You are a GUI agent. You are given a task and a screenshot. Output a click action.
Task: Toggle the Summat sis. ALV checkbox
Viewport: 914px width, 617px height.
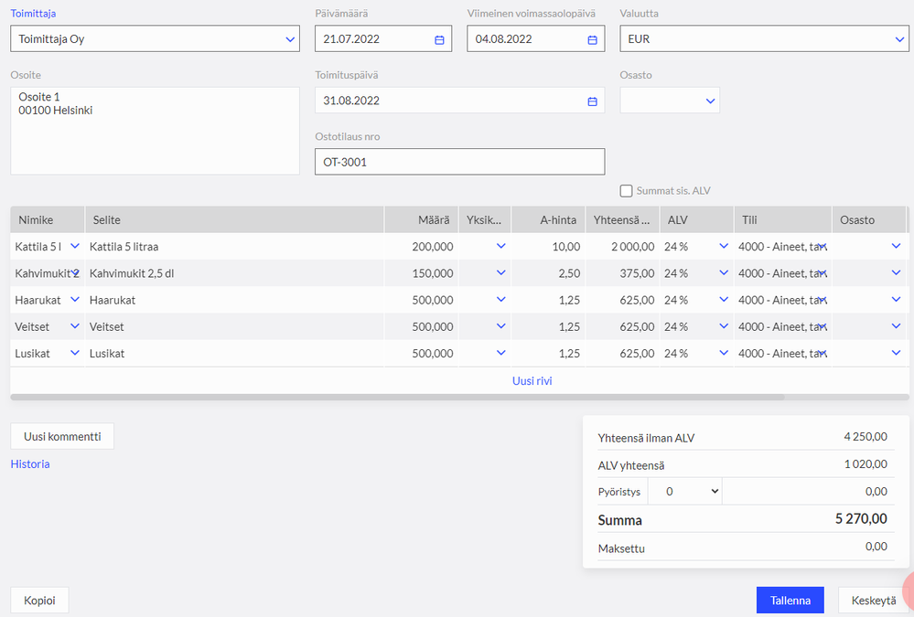click(x=627, y=191)
